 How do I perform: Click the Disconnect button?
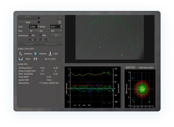click(51, 44)
